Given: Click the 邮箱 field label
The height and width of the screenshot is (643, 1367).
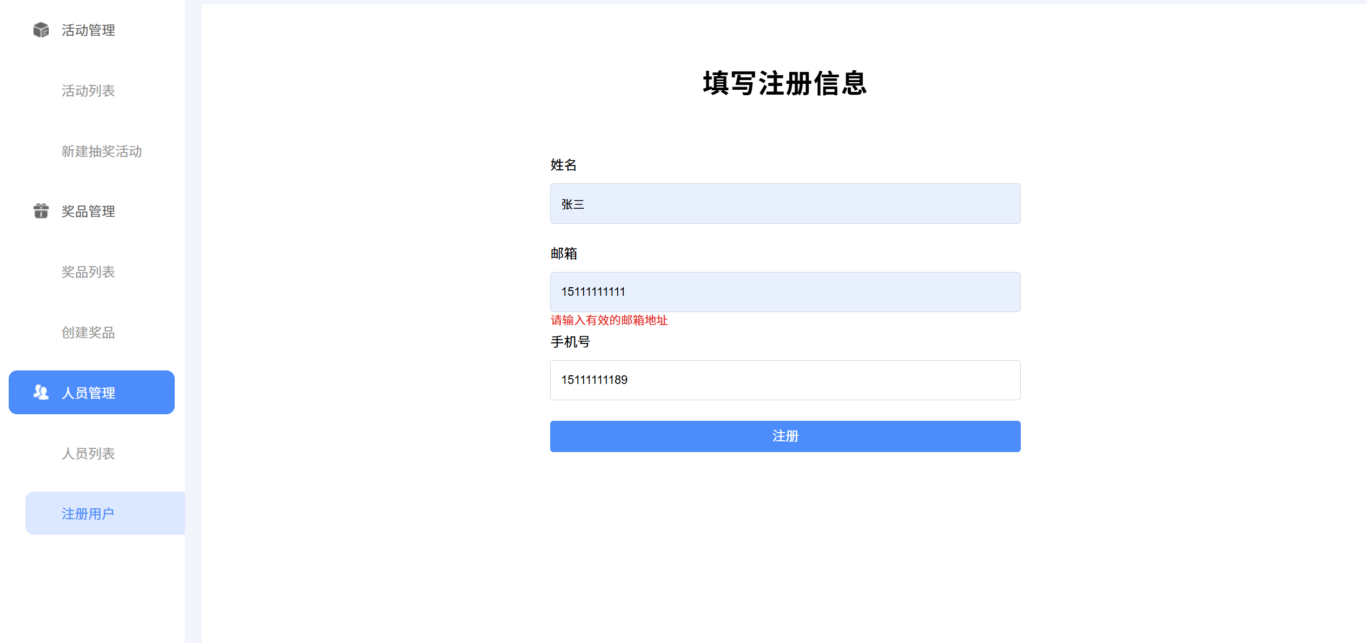Looking at the screenshot, I should [x=564, y=254].
